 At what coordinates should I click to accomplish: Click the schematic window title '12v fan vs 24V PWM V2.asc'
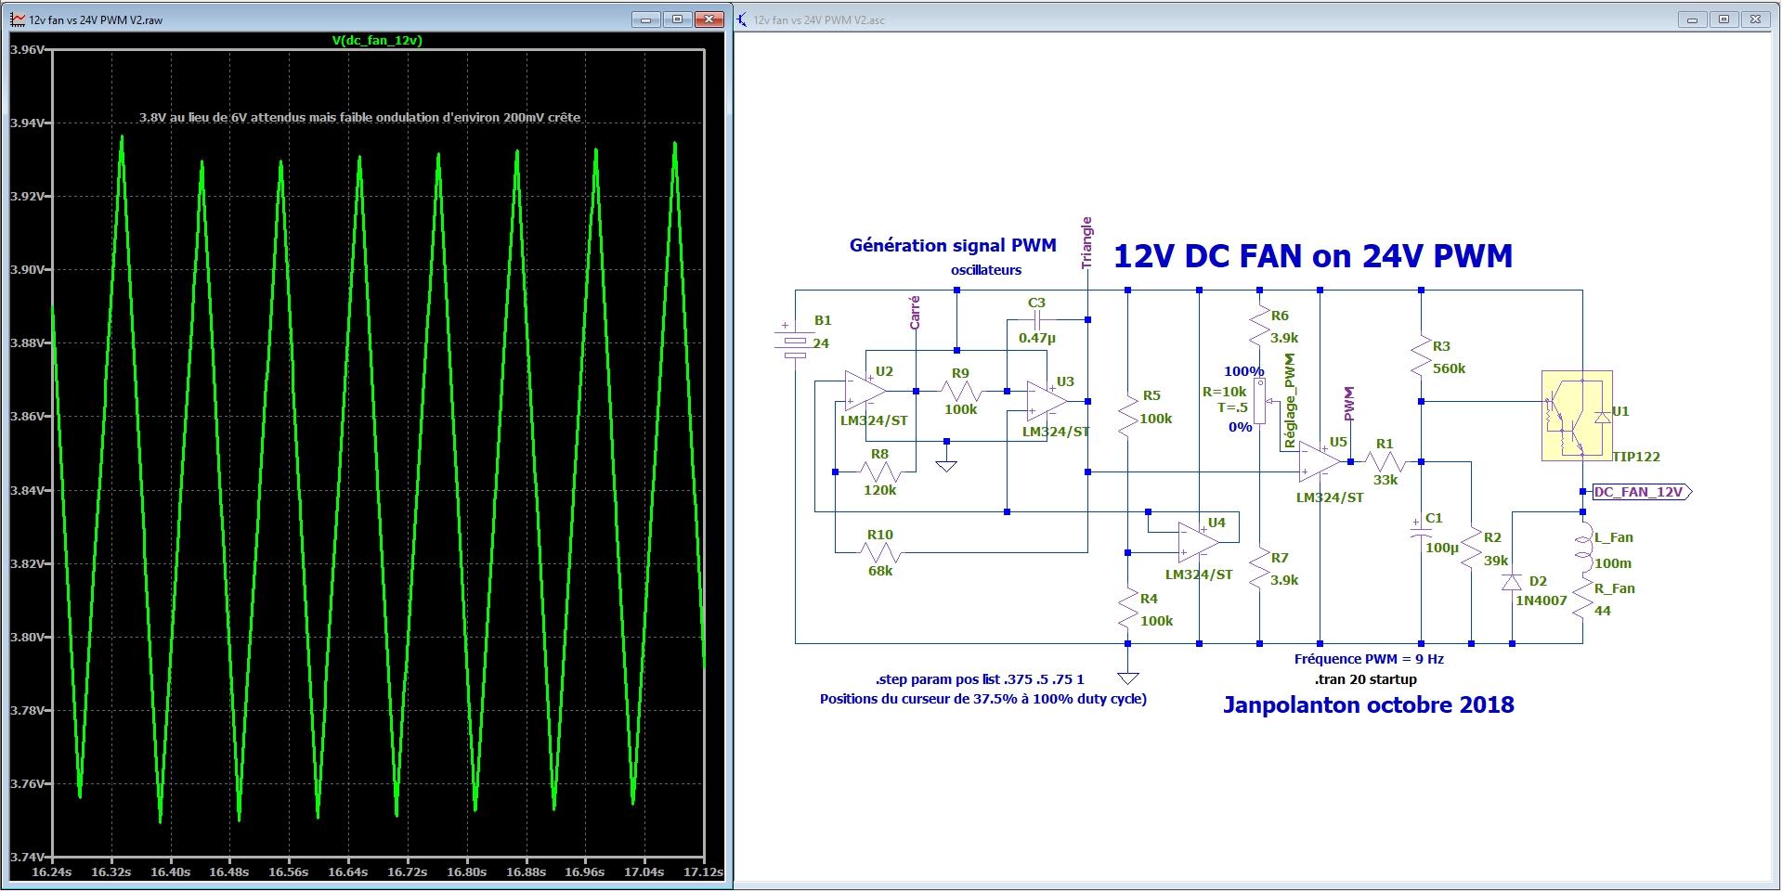(x=819, y=19)
